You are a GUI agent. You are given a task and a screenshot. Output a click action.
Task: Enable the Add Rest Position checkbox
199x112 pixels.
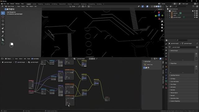pos(170,75)
